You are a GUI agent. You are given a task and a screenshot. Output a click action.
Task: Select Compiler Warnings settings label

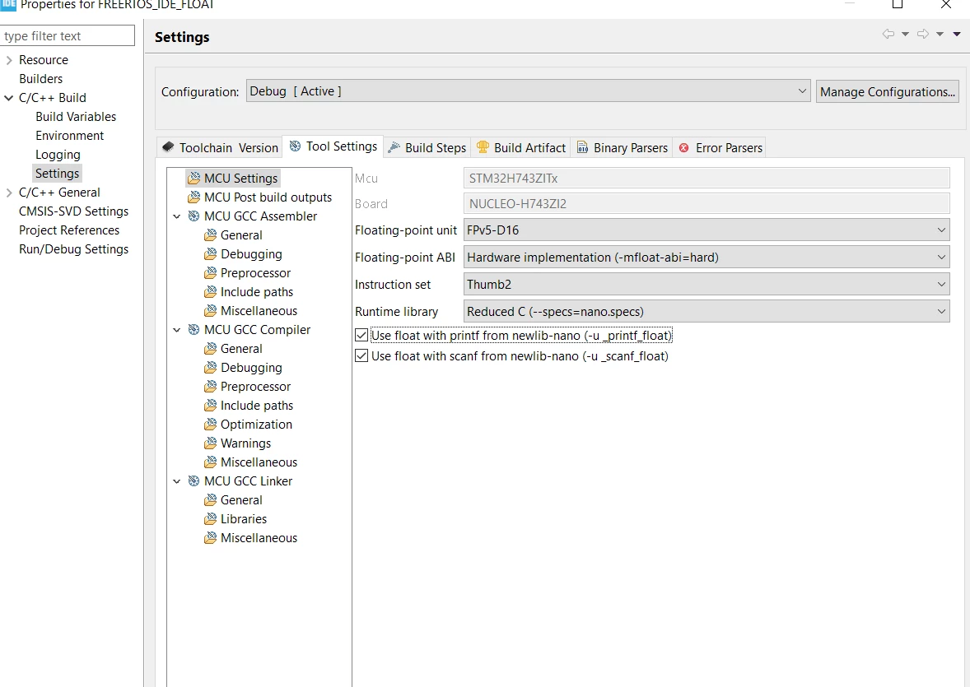pyautogui.click(x=245, y=443)
